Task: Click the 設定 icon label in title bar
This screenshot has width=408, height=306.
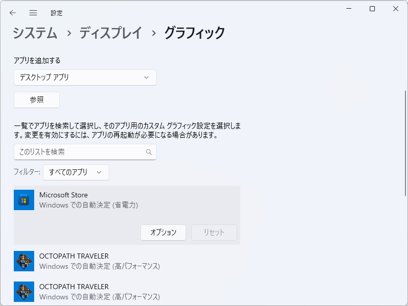Action: (57, 13)
